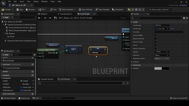189x106 pixels.
Task: Add new event dispatcher plus icon
Action: [x=32, y=94]
